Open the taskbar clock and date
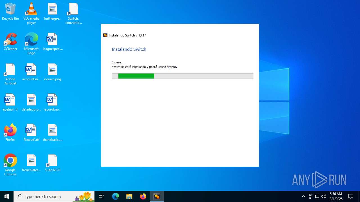 (336, 196)
